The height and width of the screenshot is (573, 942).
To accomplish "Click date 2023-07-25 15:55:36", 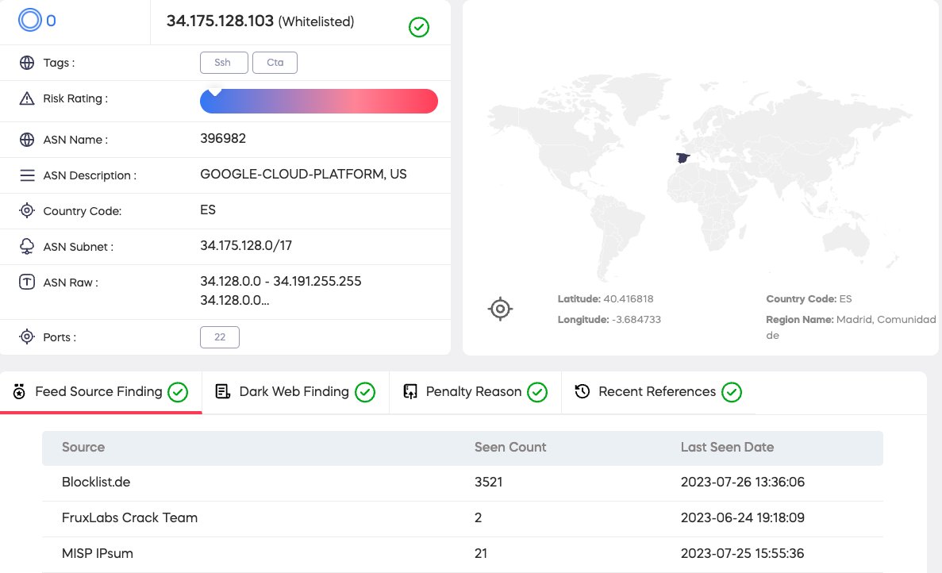I will (x=743, y=553).
